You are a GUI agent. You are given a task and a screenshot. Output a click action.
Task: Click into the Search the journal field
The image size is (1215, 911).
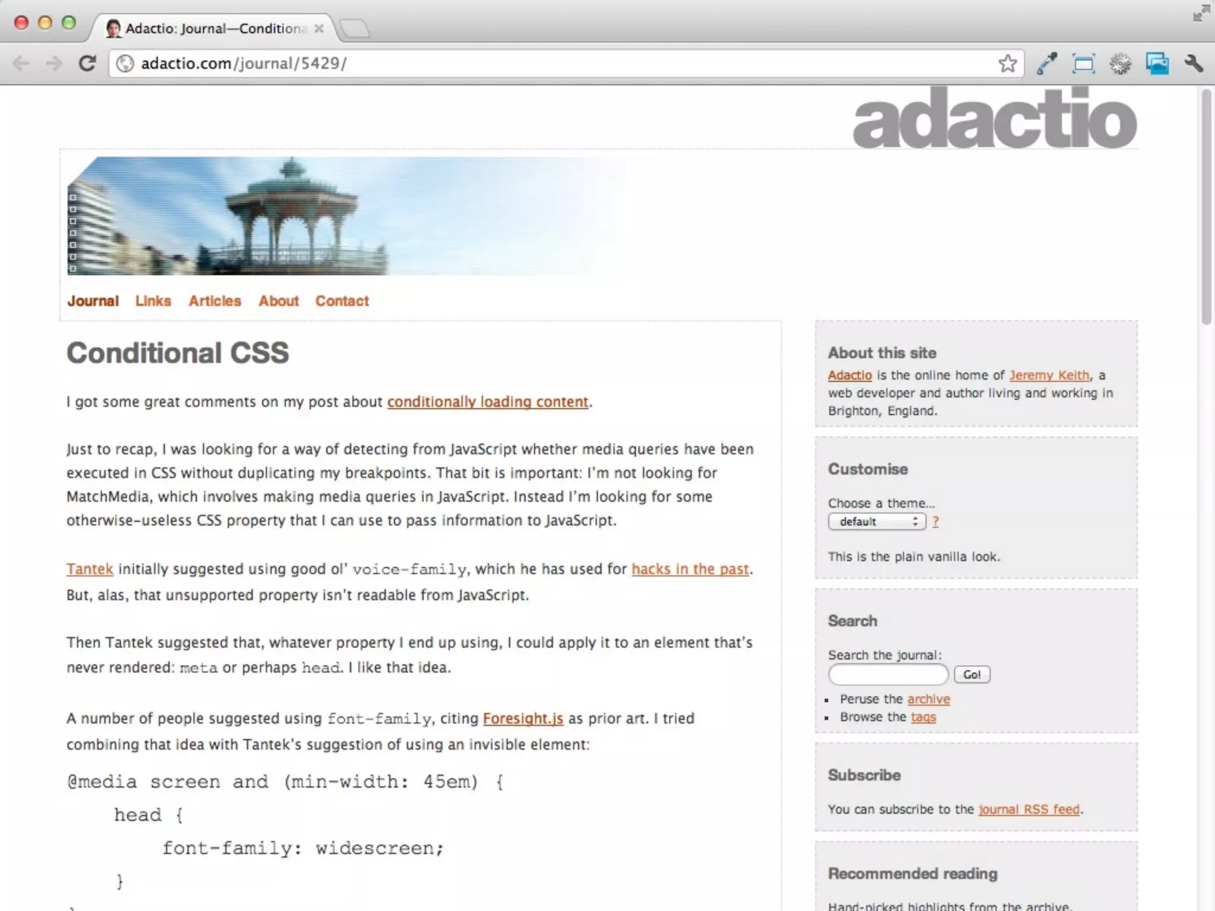click(888, 674)
